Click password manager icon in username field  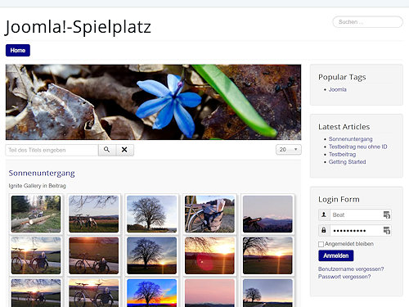click(x=387, y=214)
